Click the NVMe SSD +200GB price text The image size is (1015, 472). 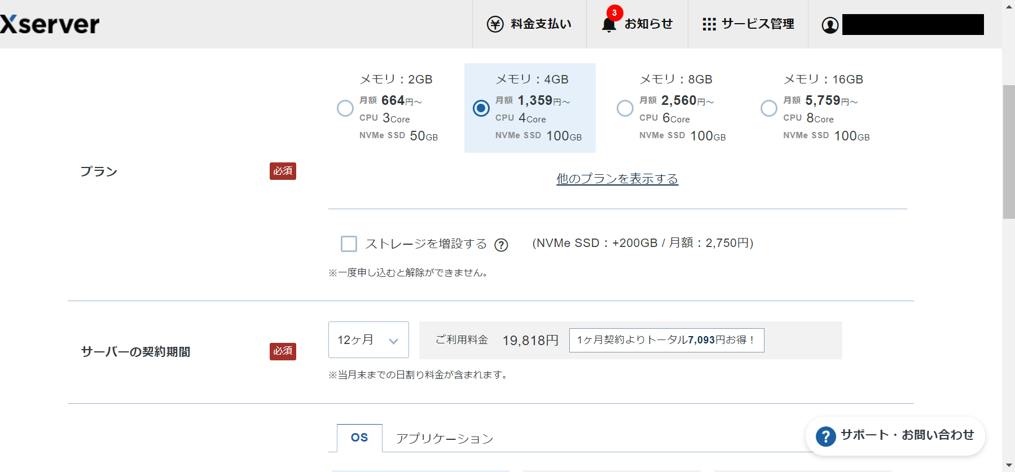click(643, 243)
